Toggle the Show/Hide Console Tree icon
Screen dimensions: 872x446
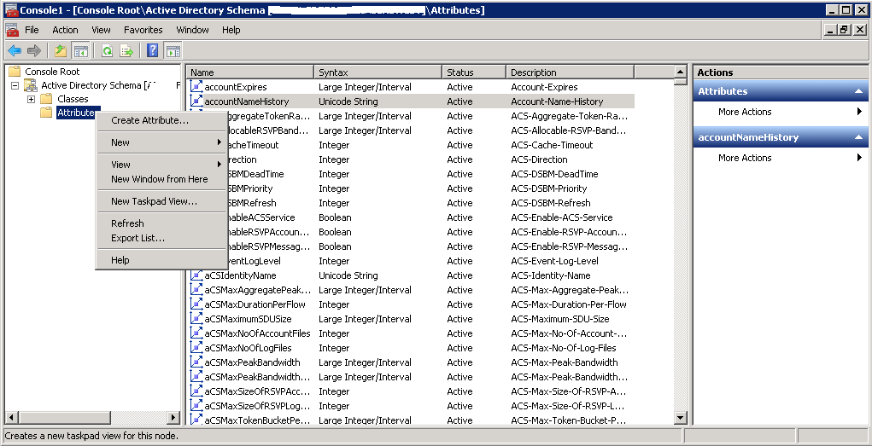click(x=81, y=51)
